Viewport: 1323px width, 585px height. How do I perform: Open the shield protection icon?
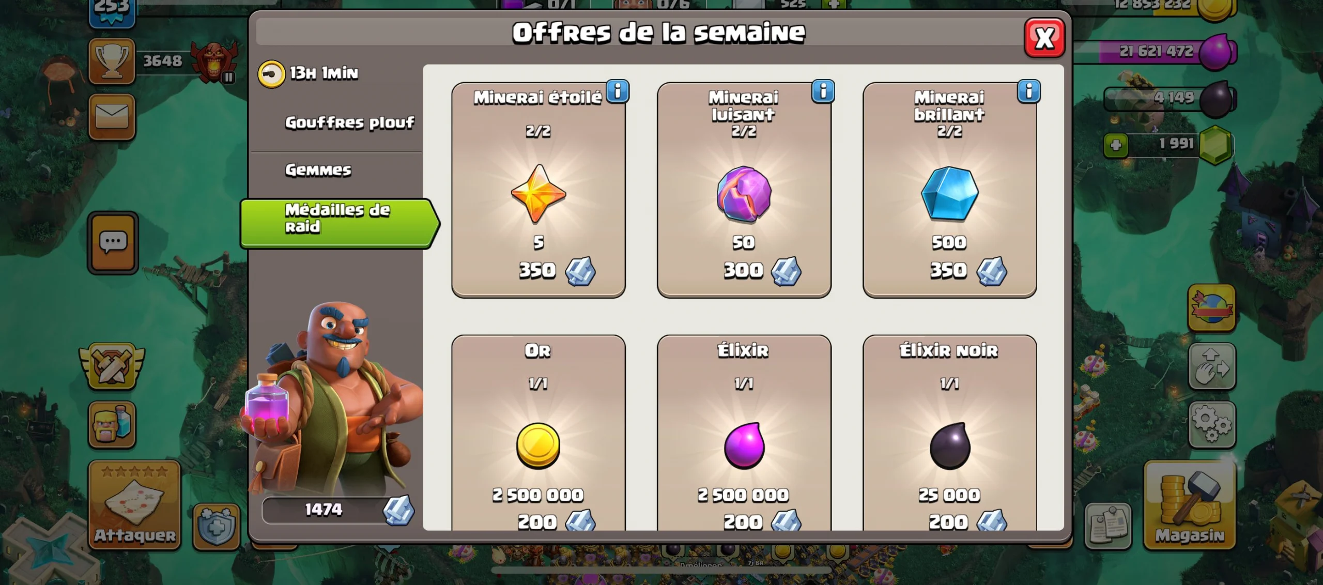[x=217, y=526]
